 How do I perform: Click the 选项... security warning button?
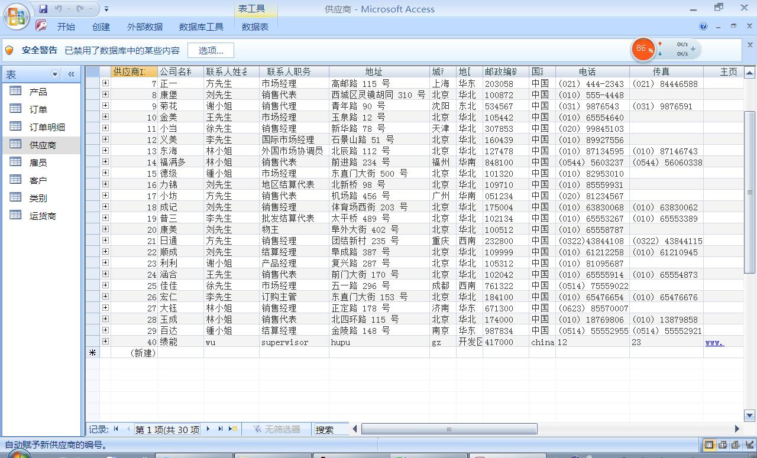(x=211, y=50)
